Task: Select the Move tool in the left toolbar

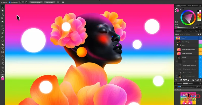Action: click(3, 7)
